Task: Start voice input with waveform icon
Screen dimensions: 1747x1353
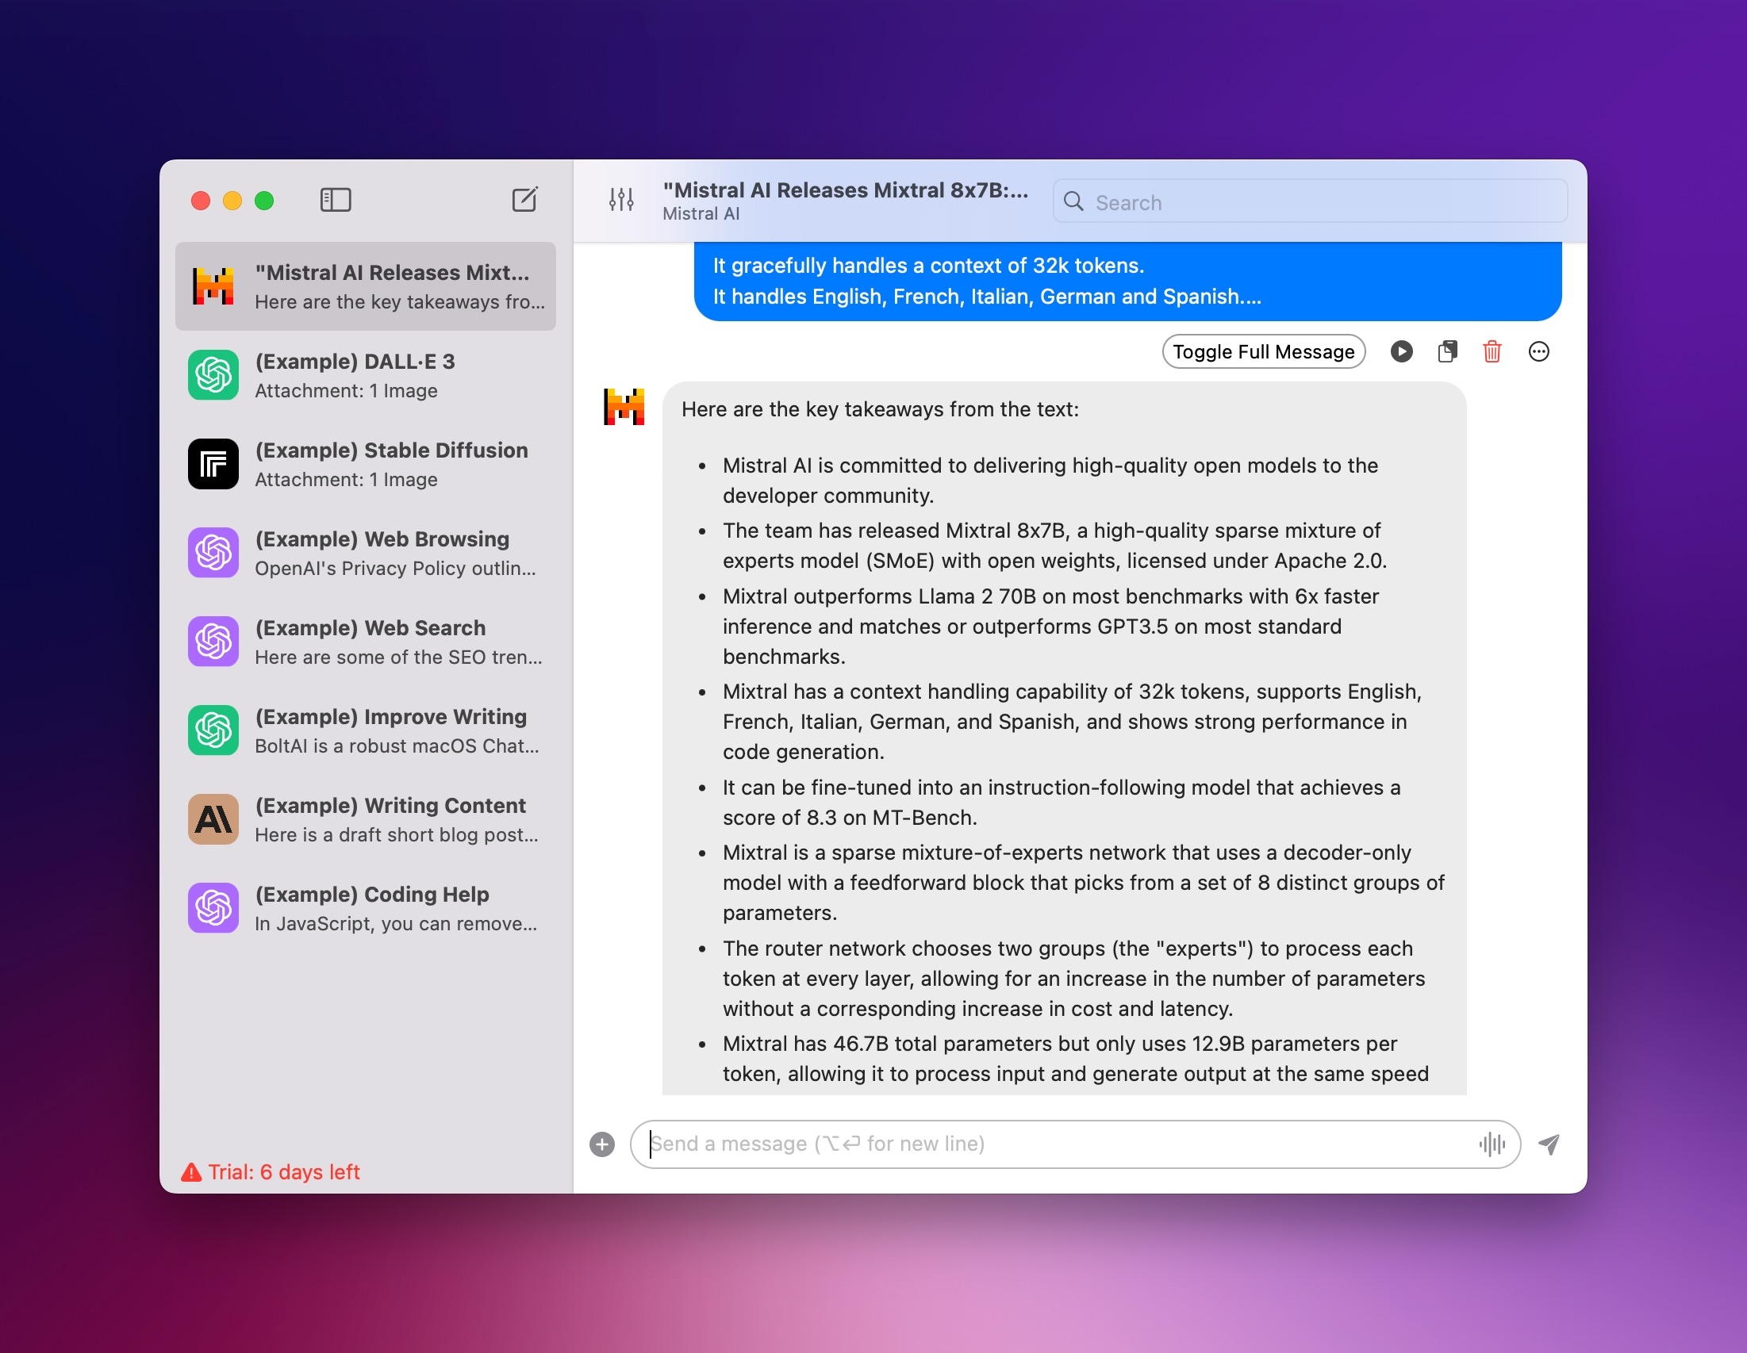Action: (x=1492, y=1144)
